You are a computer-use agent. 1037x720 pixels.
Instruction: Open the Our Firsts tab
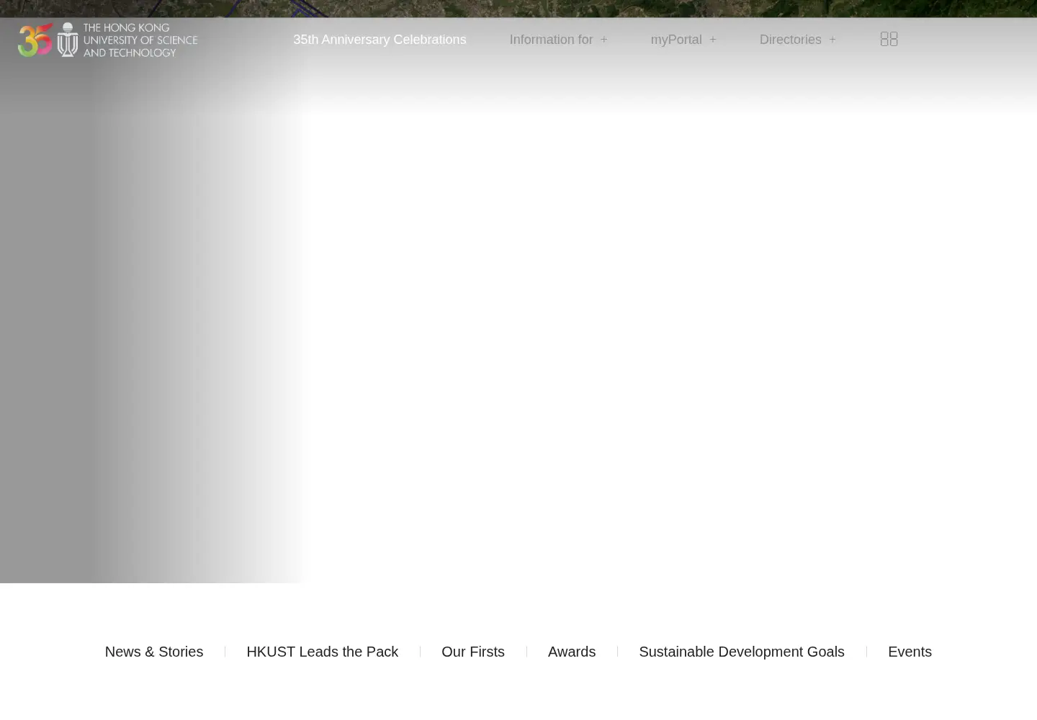pos(473,652)
